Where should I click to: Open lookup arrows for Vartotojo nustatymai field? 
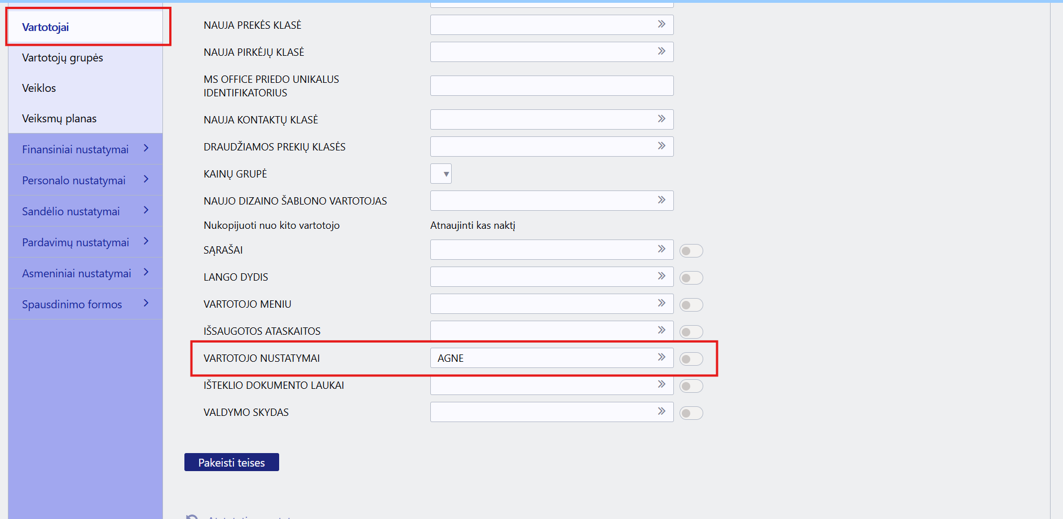(x=661, y=357)
